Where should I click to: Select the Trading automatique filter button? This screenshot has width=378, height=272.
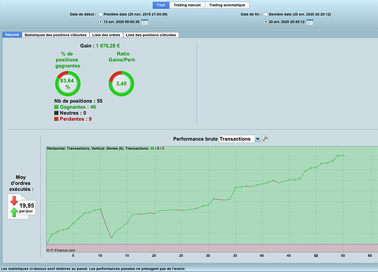(x=227, y=5)
